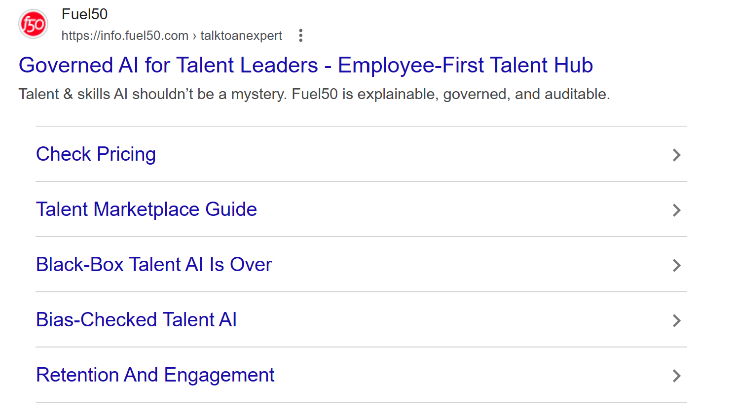Open the Check Pricing sitelink
The height and width of the screenshot is (417, 734).
(x=96, y=154)
